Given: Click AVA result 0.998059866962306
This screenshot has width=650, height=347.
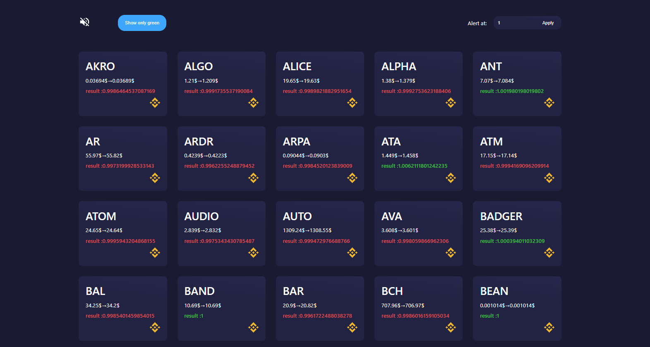Looking at the screenshot, I should click(x=415, y=241).
